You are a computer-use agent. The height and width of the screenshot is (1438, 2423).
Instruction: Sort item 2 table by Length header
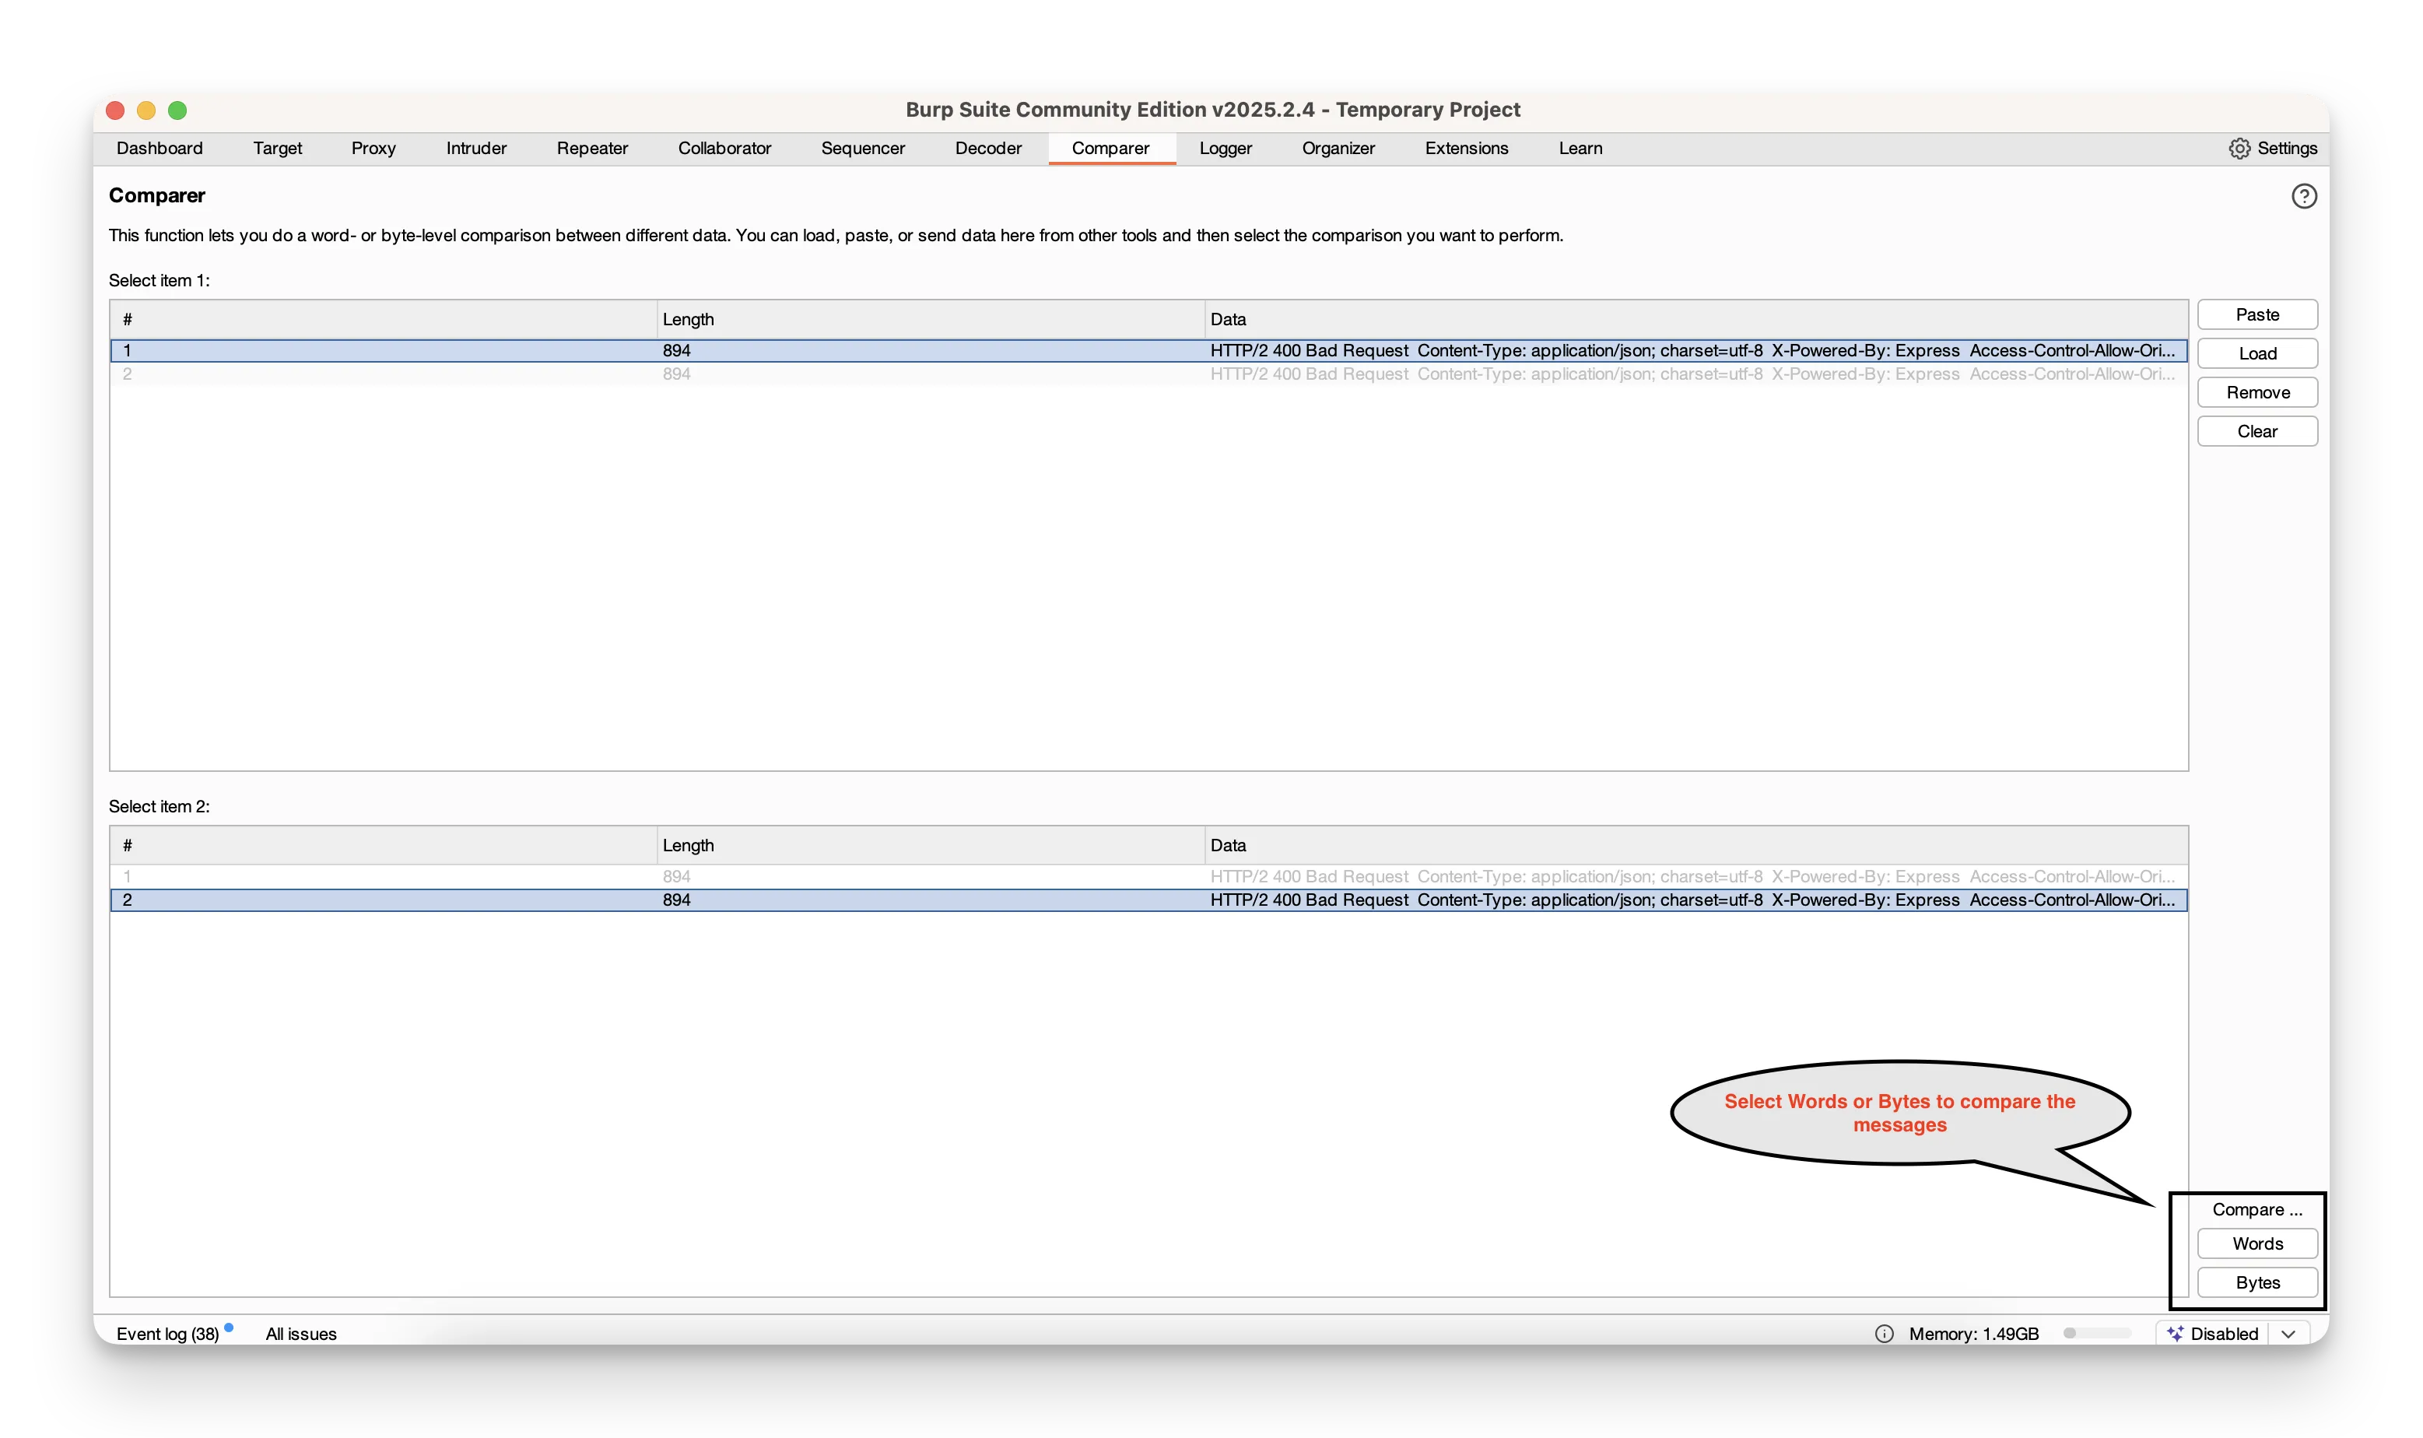[930, 846]
